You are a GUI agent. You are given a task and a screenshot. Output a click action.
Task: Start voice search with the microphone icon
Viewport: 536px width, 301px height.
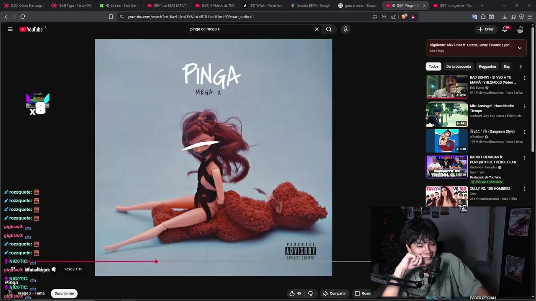coord(345,29)
